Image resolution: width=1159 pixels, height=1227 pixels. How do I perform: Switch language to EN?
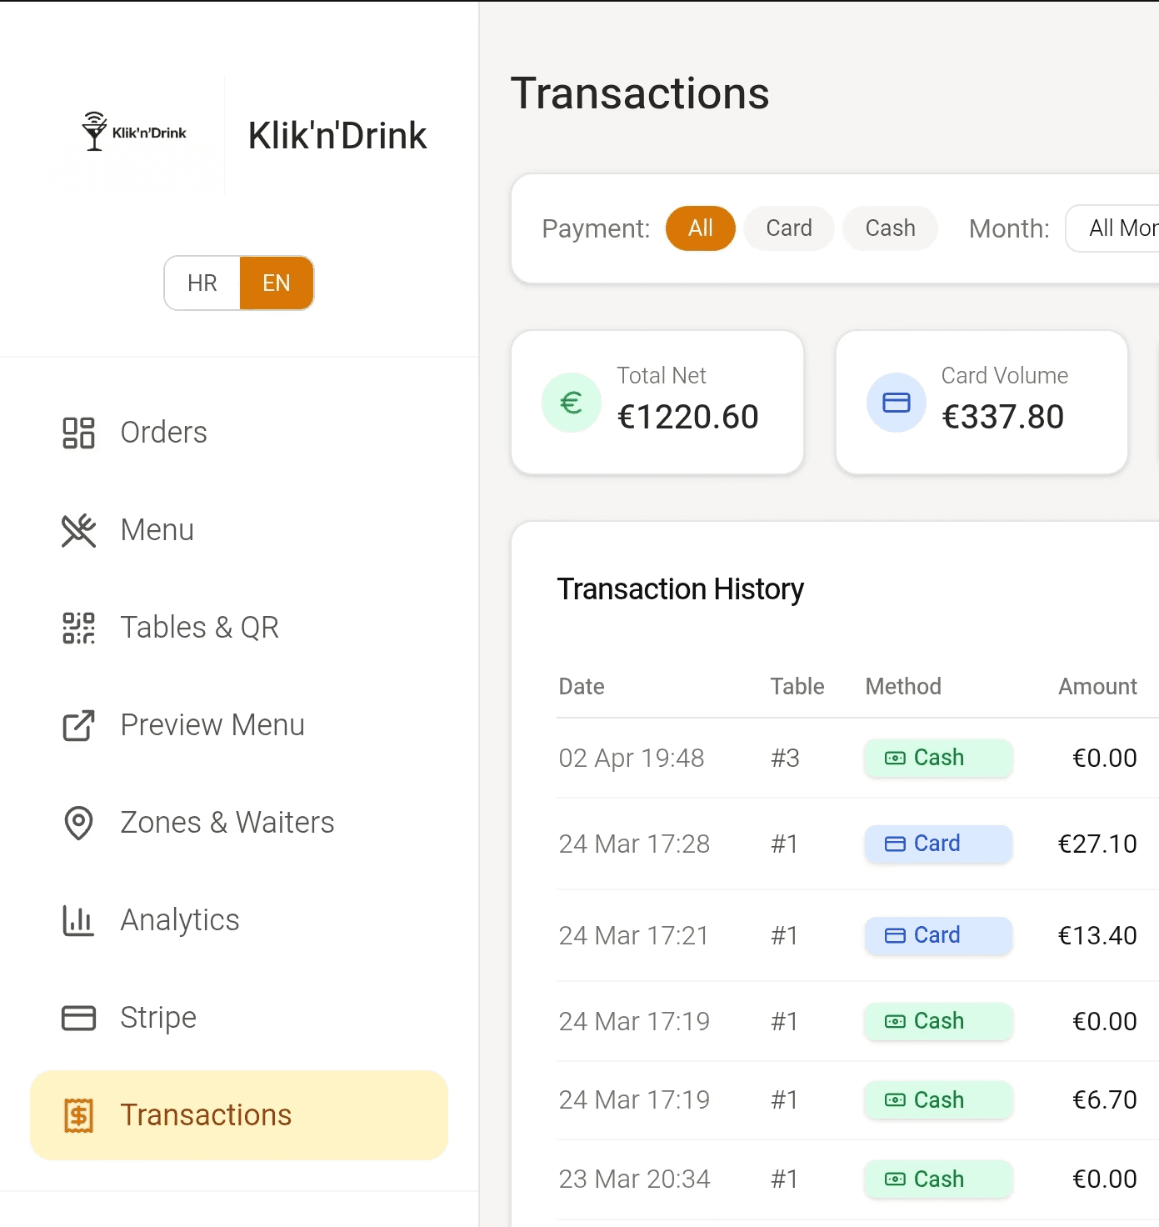click(277, 283)
